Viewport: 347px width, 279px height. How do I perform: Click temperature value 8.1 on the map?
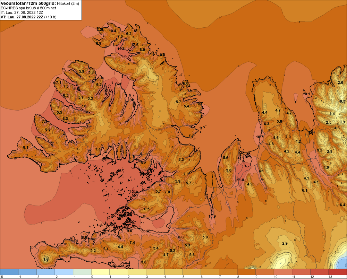coord(25,147)
